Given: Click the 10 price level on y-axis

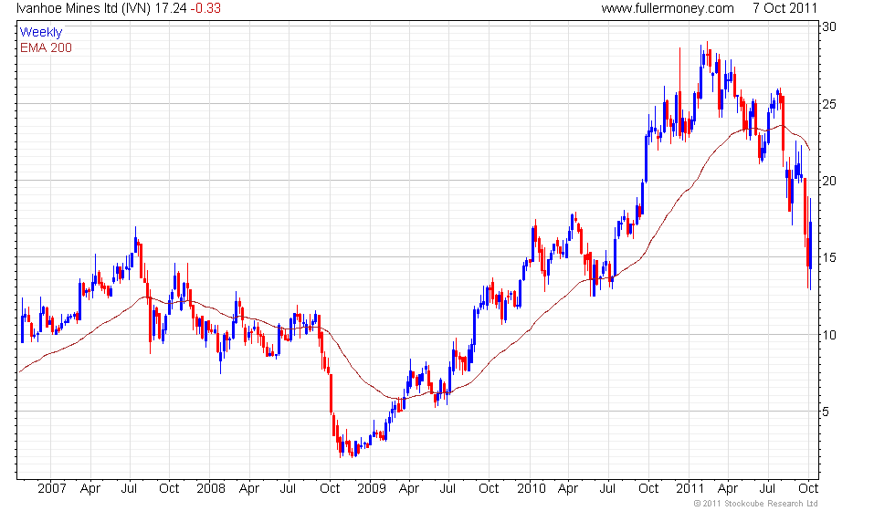Looking at the screenshot, I should pos(828,334).
